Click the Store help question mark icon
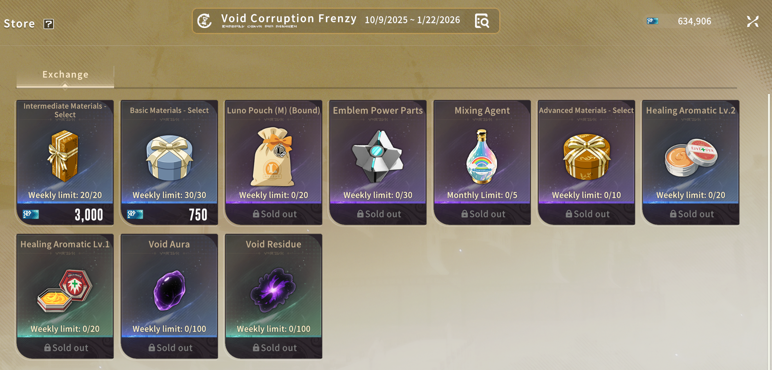This screenshot has width=772, height=370. pos(49,24)
